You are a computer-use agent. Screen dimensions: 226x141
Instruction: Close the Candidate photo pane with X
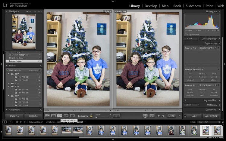point(180,111)
